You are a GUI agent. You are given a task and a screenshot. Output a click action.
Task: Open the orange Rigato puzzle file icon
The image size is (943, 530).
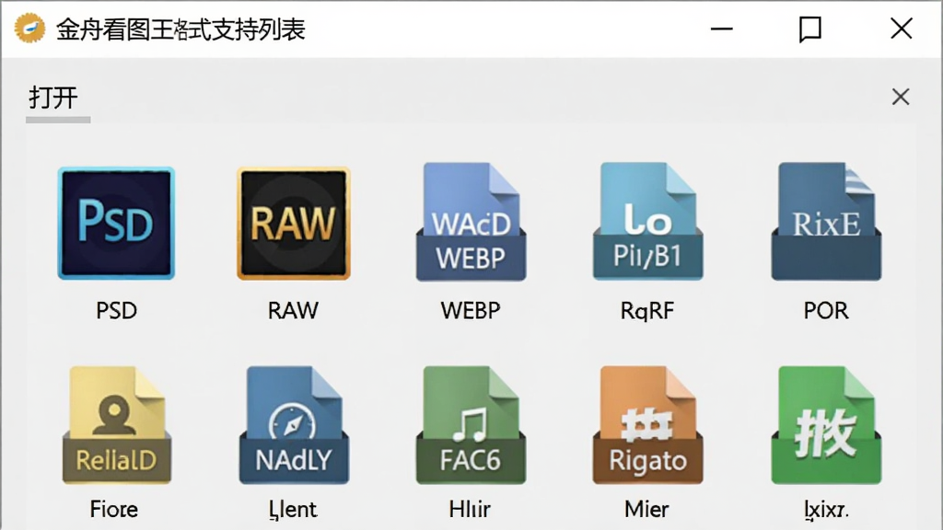coord(647,425)
